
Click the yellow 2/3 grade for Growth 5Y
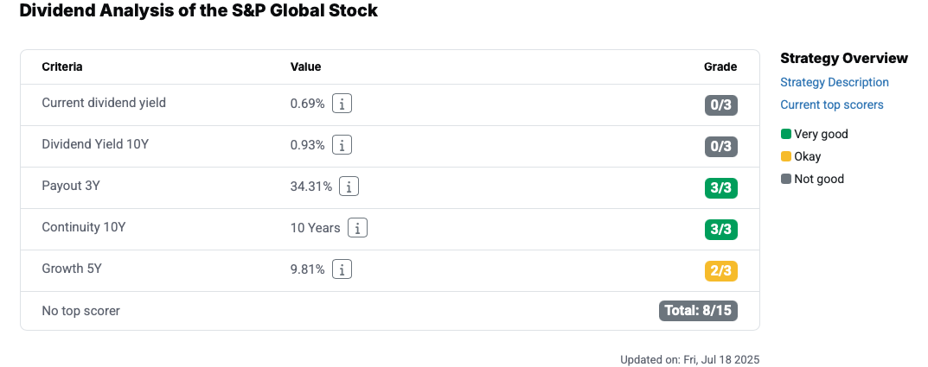[x=720, y=270]
